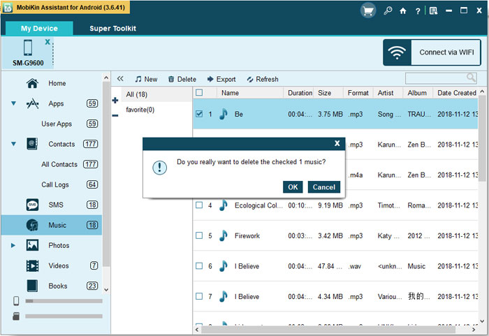The image size is (489, 336).
Task: Remove playlist with minus icon
Action: click(x=115, y=116)
